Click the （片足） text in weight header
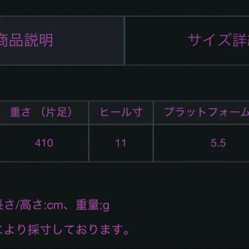This screenshot has width=249, height=249. [57, 112]
